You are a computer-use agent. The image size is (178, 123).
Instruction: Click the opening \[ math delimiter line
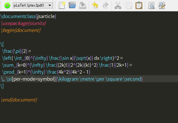point(2,44)
